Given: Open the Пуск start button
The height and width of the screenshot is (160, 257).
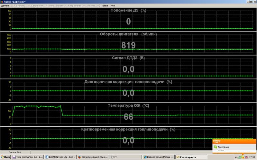Looking at the screenshot, I should pyautogui.click(x=6, y=157).
